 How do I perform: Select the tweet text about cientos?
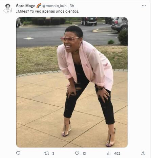(x=48, y=11)
